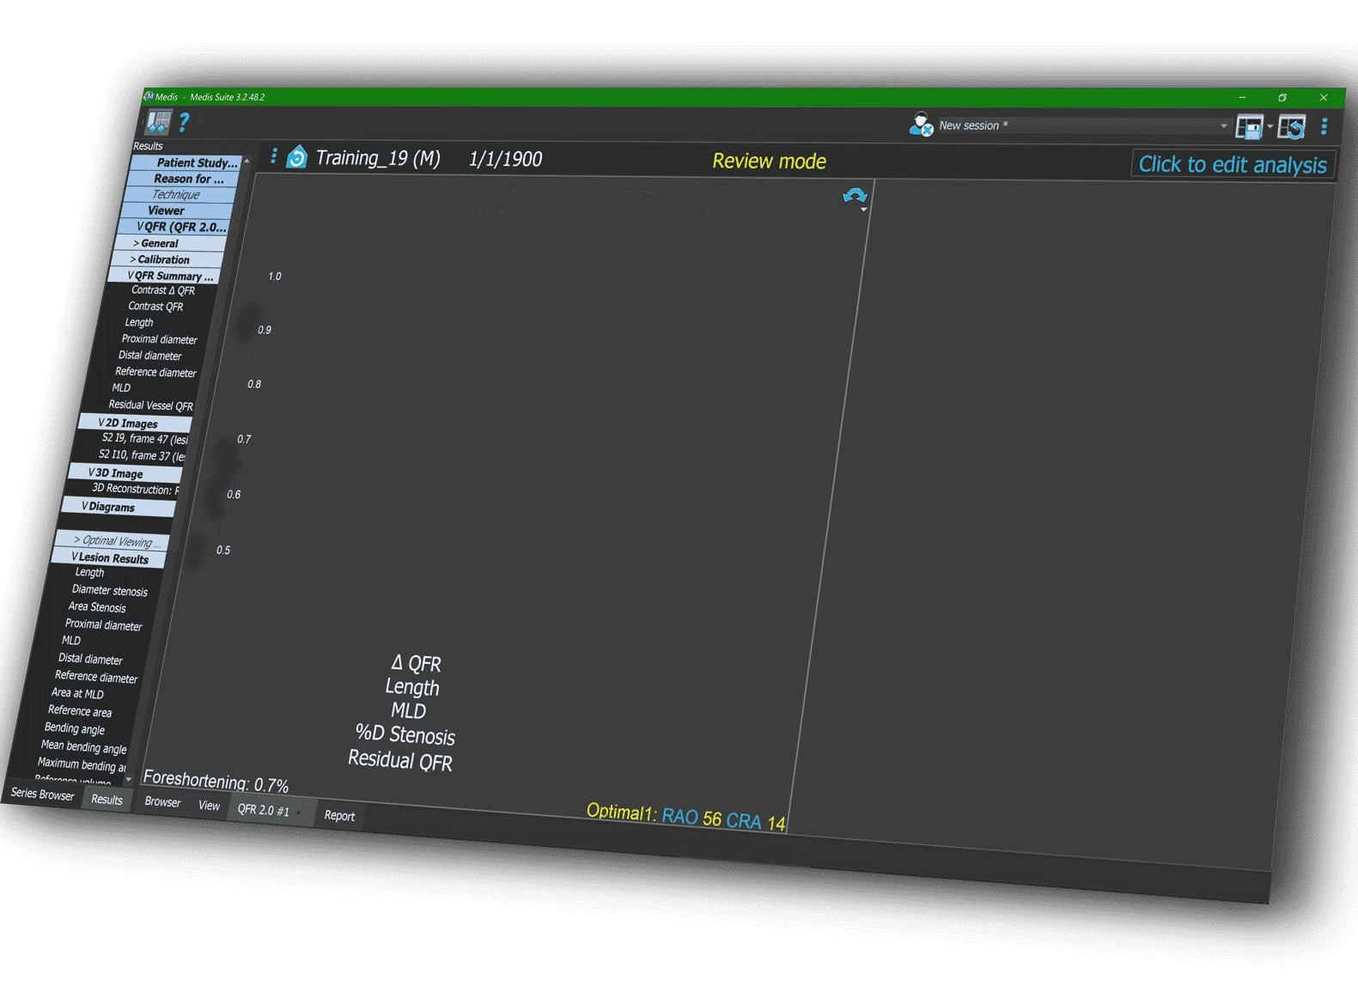Switch to the Report tab
1358x992 pixels.
[x=339, y=816]
